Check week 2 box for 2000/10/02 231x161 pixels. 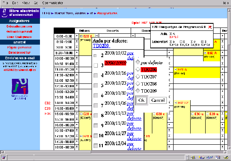pyautogui.click(x=95, y=55)
